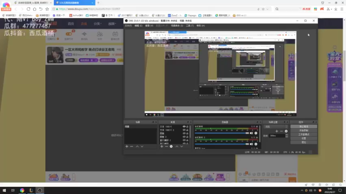Hide the 图像 2 source with eye icon
Image resolution: width=346 pixels, height=194 pixels.
click(x=184, y=137)
